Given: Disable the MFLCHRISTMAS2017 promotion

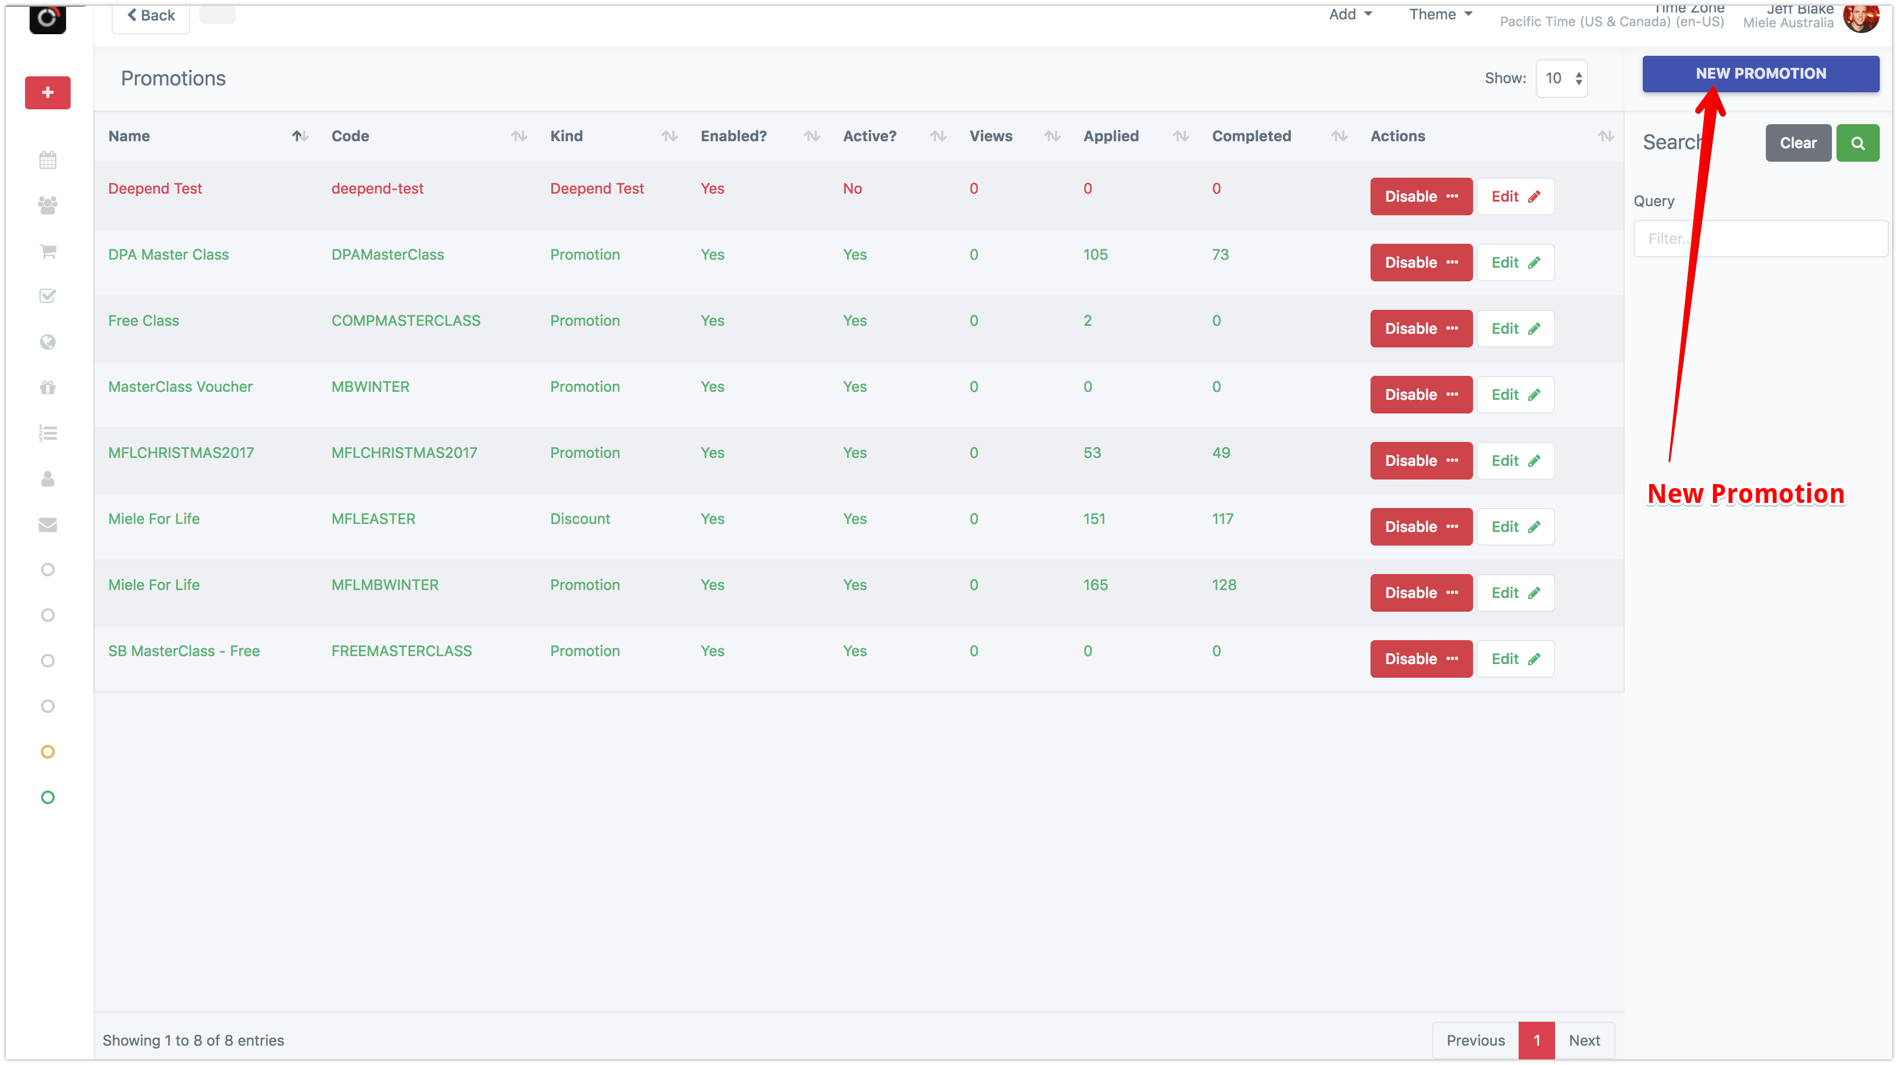Looking at the screenshot, I should [1421, 461].
